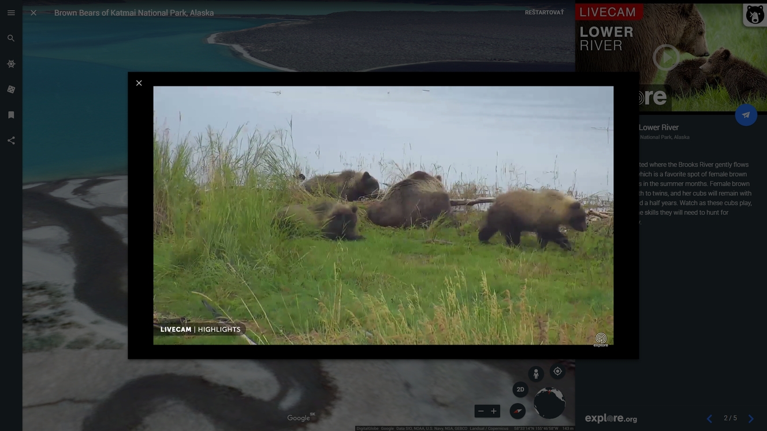767x431 pixels.
Task: Close the Brown Bears Voyager story
Action: pyautogui.click(x=33, y=13)
